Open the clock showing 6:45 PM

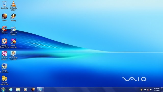(157, 90)
